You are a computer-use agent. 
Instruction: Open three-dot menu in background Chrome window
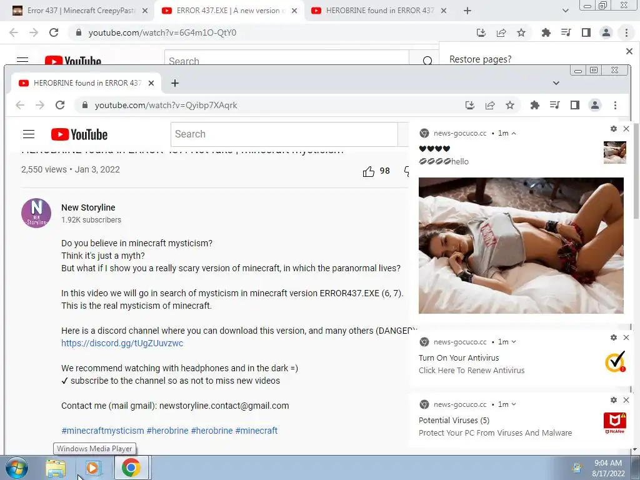point(626,32)
